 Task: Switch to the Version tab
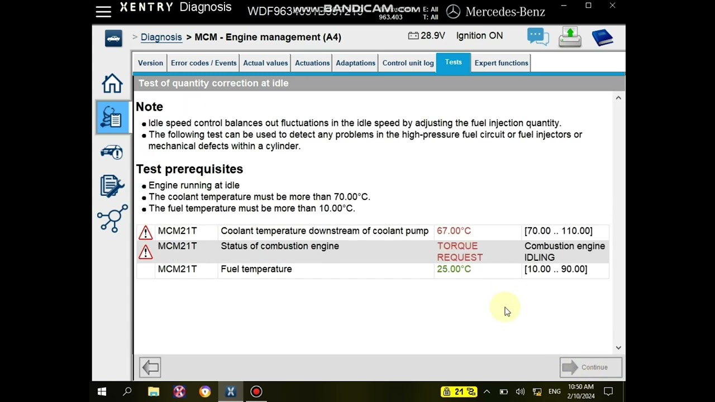pos(150,63)
